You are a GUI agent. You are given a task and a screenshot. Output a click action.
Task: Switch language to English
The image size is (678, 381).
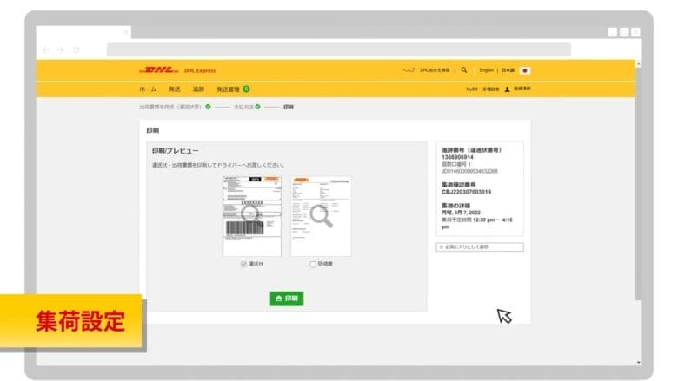click(486, 70)
